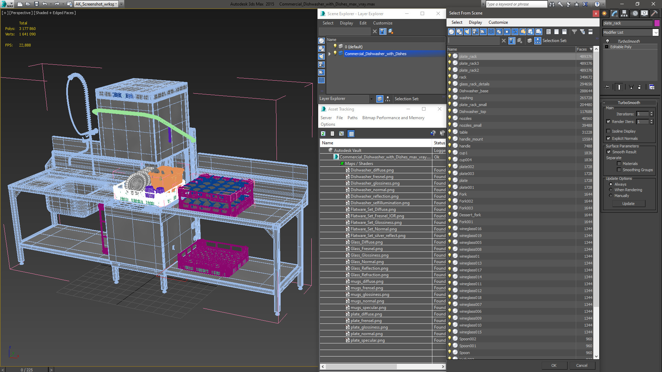Click Make Unique icon below the modifier stack

(x=631, y=87)
